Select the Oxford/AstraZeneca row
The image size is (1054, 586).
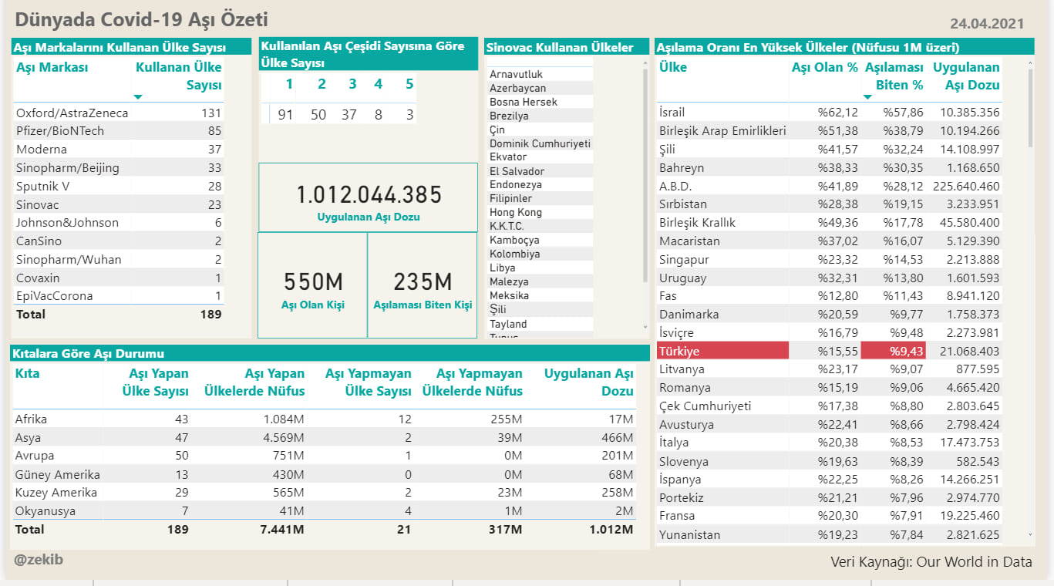pos(119,113)
